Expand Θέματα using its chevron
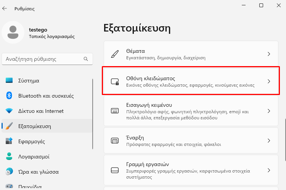The width and height of the screenshot is (286, 190). pos(269,54)
